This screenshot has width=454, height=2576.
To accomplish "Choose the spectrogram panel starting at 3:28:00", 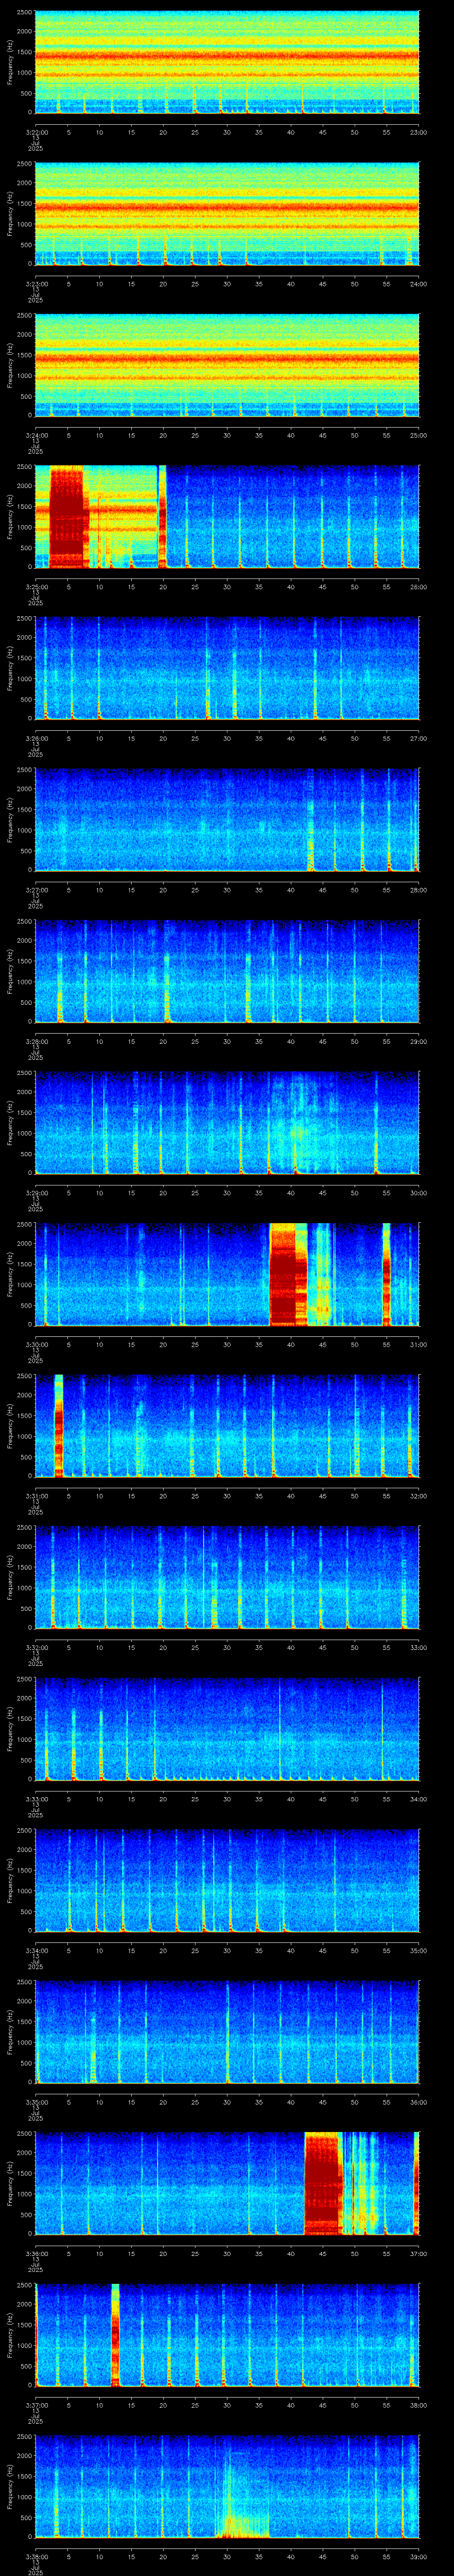I will click(227, 971).
